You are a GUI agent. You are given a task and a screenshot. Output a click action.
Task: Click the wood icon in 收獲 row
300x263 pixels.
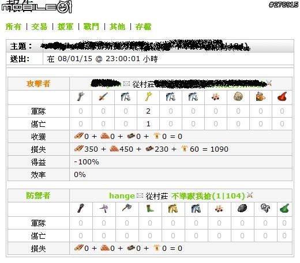point(79,136)
